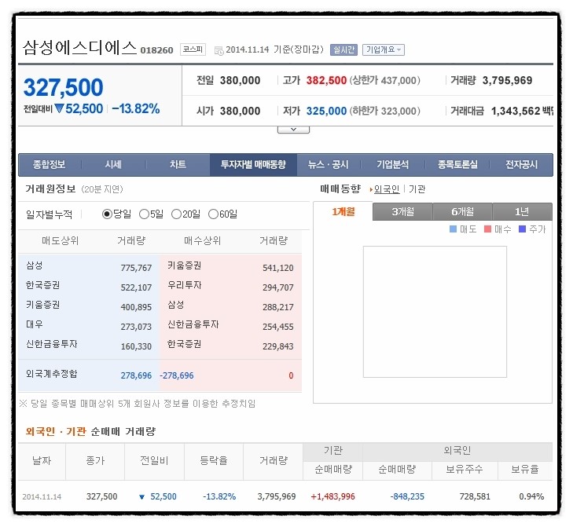Click the calendar icon beside the date
Screen dimensions: 573x527
point(219,49)
